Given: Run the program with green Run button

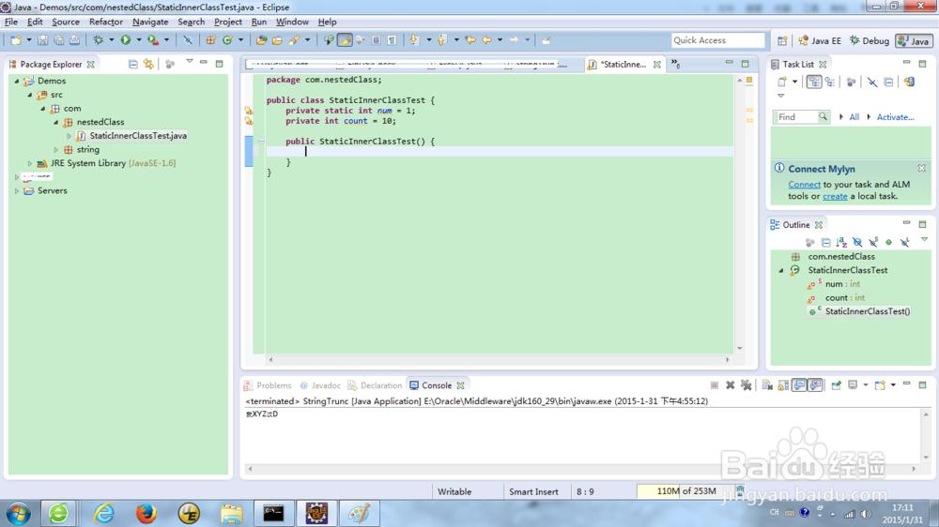Looking at the screenshot, I should point(126,40).
